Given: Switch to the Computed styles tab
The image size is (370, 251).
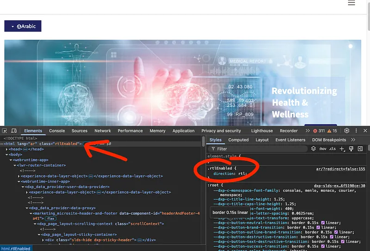Looking at the screenshot, I should pos(238,140).
